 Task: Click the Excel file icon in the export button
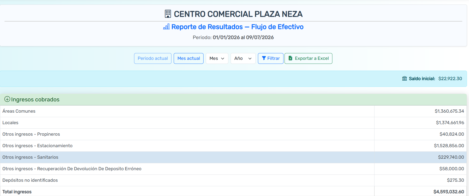click(291, 58)
